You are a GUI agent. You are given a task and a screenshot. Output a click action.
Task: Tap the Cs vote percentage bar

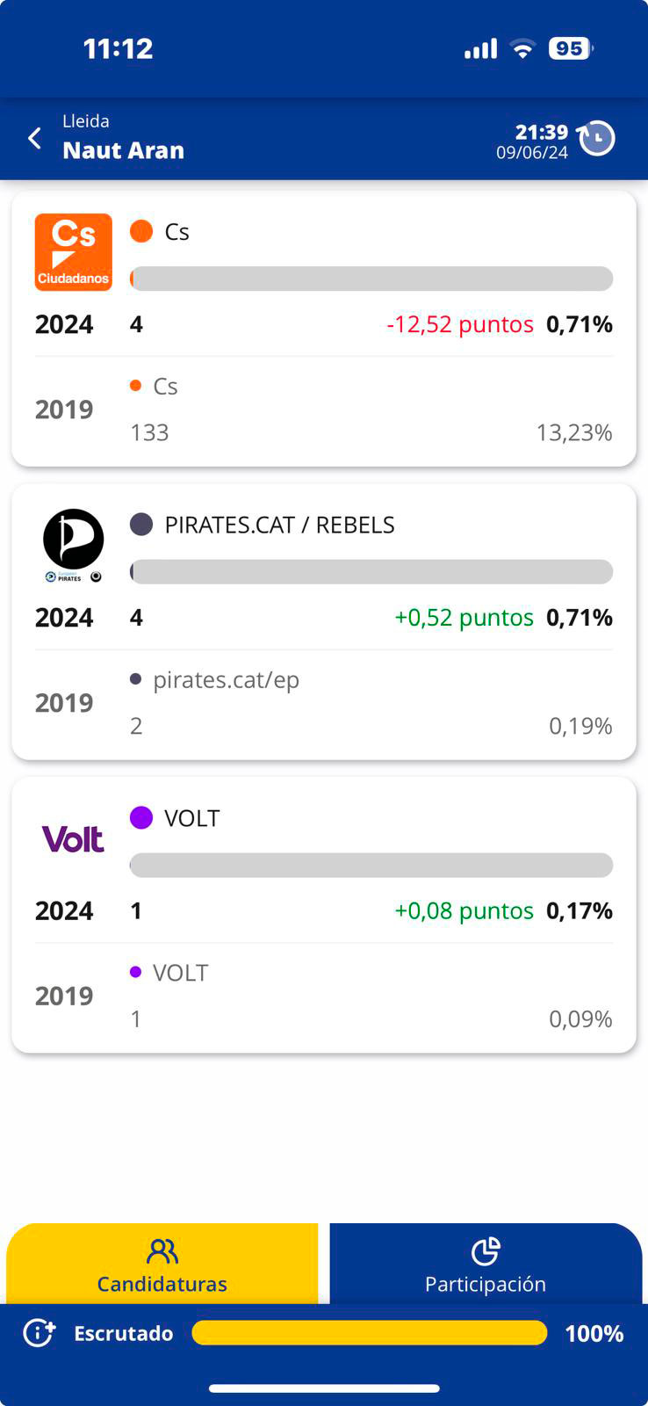[x=371, y=279]
